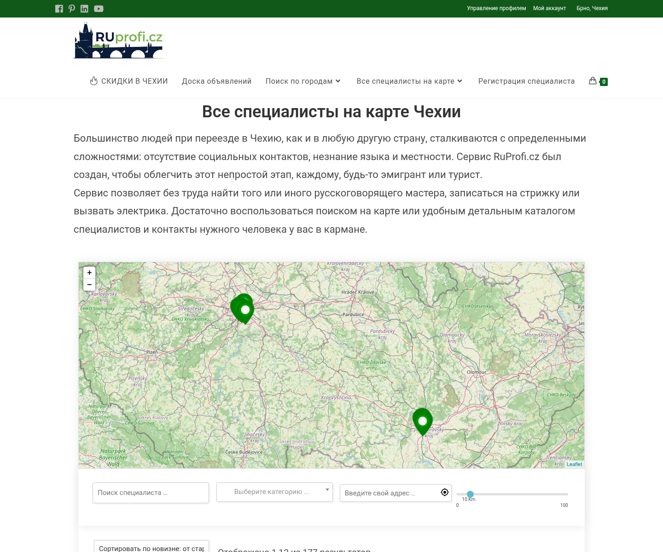Open the YouTube social icon
The height and width of the screenshot is (552, 663).
tap(99, 8)
